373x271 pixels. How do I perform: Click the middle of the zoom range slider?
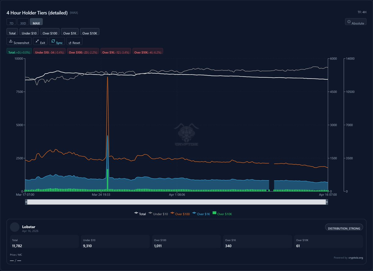click(x=177, y=202)
